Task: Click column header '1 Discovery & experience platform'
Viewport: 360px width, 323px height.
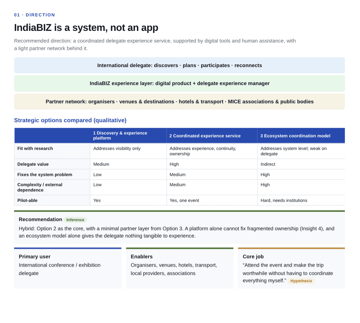Action: click(x=128, y=136)
